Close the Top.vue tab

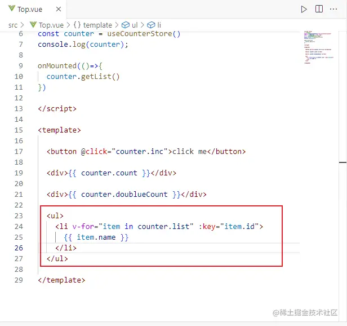[x=59, y=9]
